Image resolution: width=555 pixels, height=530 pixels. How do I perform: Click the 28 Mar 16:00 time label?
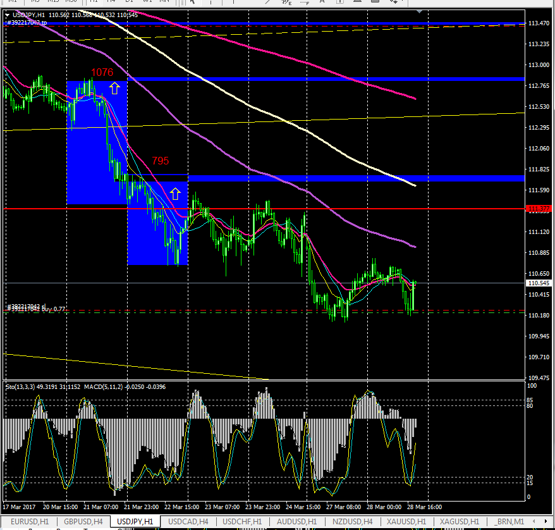pos(424,507)
